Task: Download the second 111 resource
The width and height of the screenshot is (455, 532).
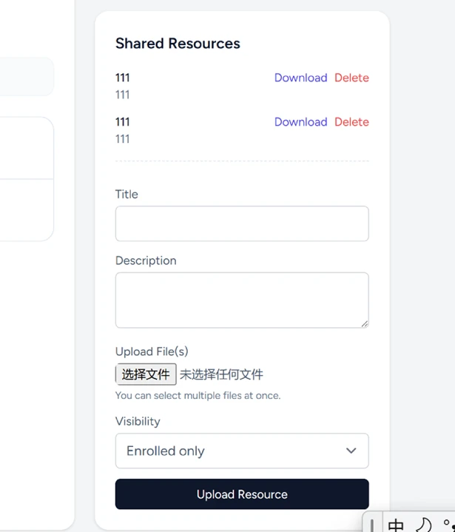Action: (x=300, y=122)
